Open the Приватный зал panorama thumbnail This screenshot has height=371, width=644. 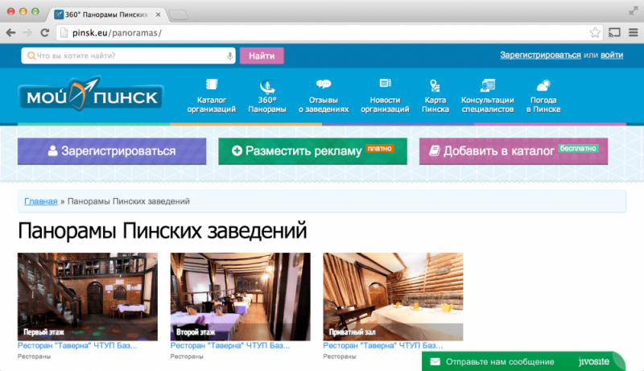393,296
